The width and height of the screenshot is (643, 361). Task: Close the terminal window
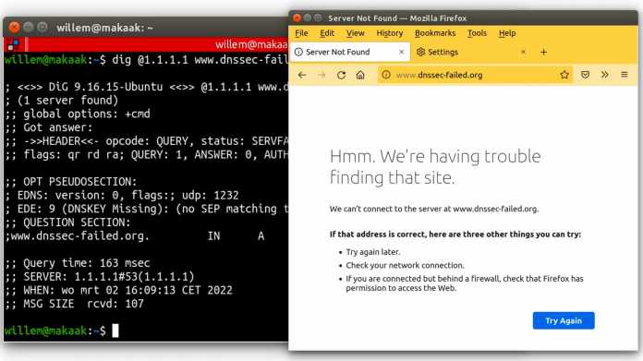[14, 28]
